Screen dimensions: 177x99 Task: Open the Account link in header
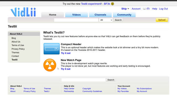(136, 9)
